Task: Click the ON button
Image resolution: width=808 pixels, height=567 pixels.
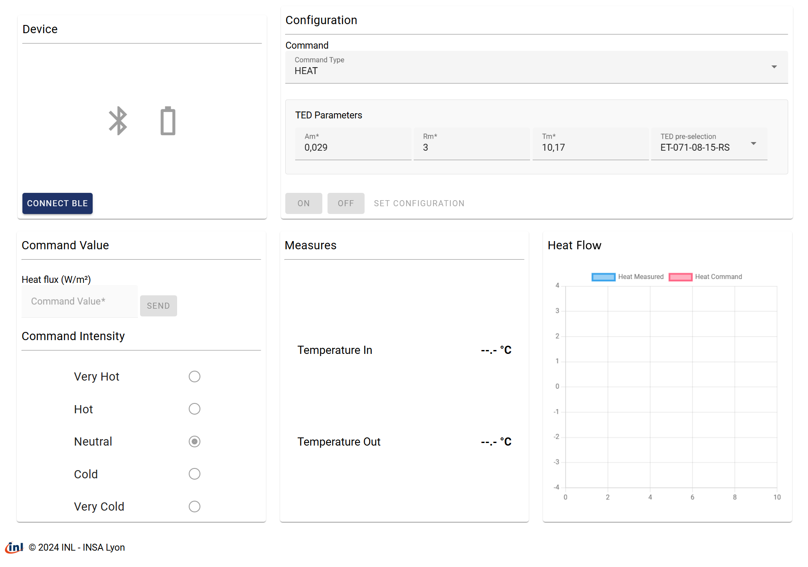Action: pos(303,204)
